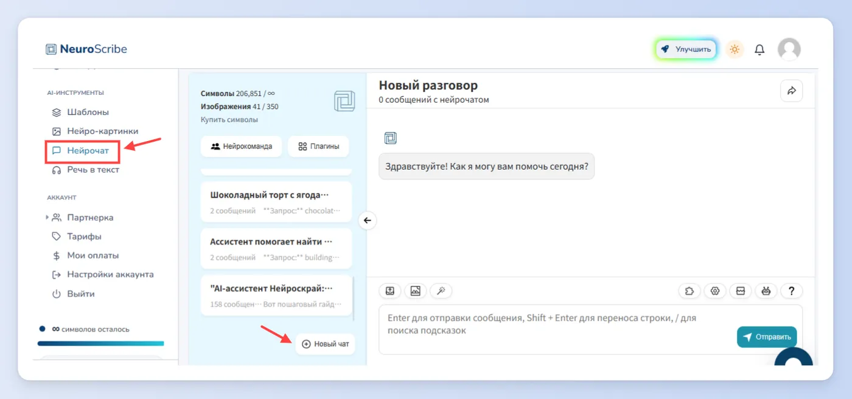Toggle light/dark theme with sun icon
Screen dimensions: 852x399
[735, 49]
